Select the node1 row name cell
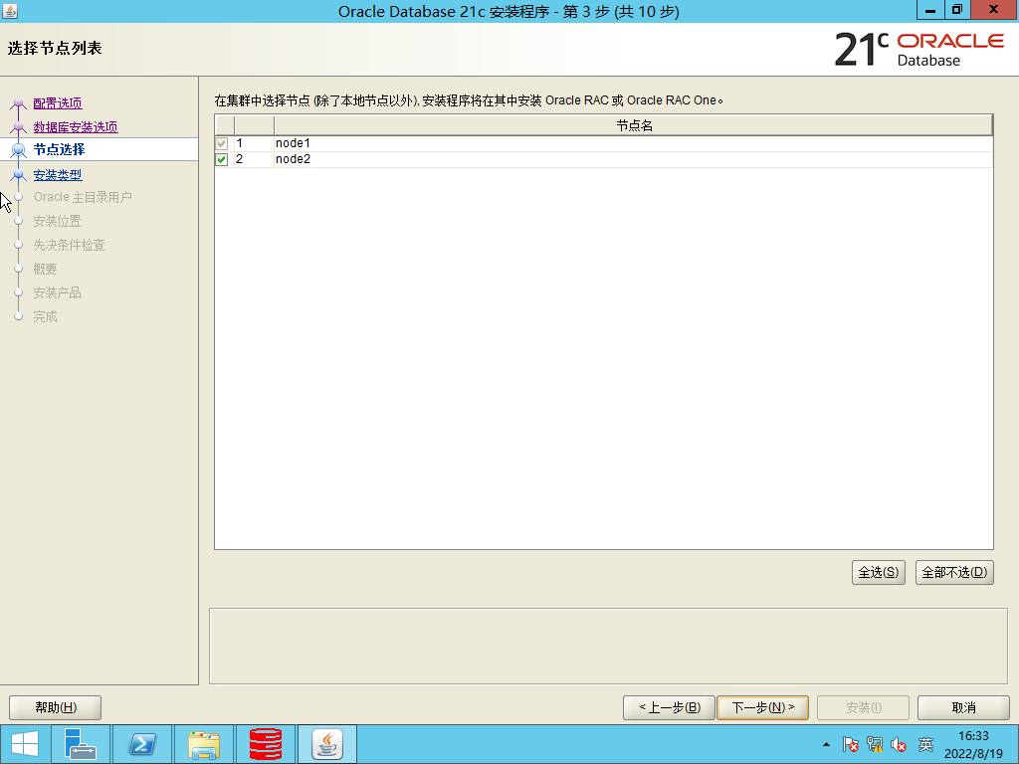The height and width of the screenshot is (764, 1019). pyautogui.click(x=634, y=143)
